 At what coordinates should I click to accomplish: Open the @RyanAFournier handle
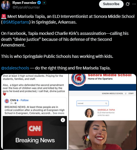pyautogui.click(x=26, y=7)
